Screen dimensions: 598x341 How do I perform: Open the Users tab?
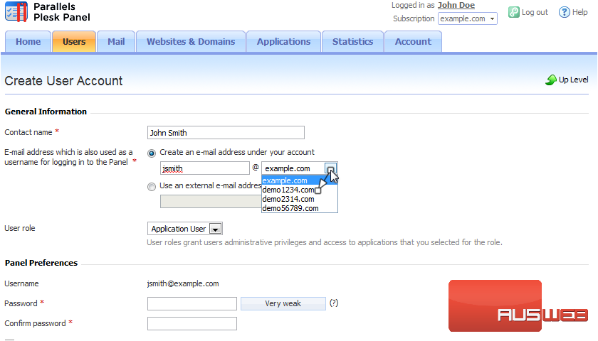pyautogui.click(x=74, y=41)
